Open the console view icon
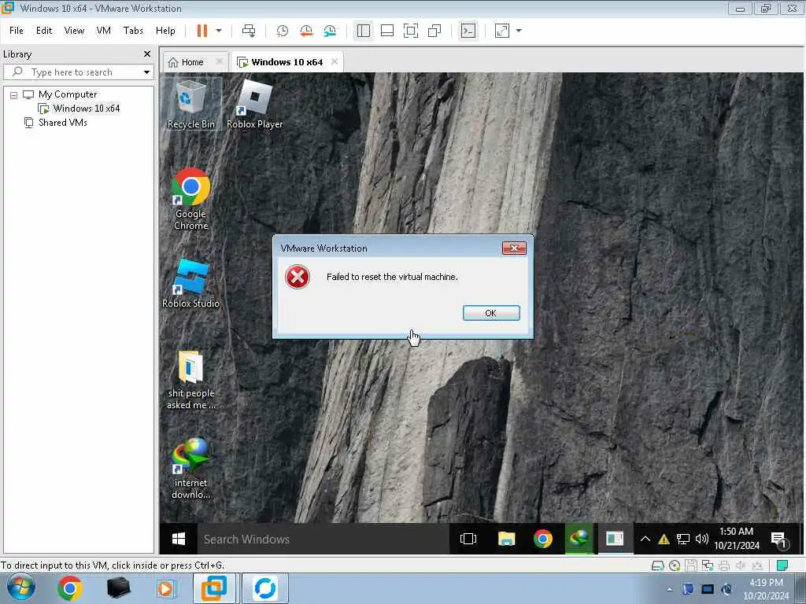The height and width of the screenshot is (604, 806). (468, 31)
